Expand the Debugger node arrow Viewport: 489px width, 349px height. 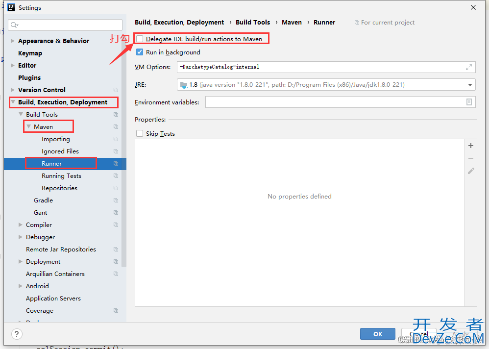click(20, 237)
